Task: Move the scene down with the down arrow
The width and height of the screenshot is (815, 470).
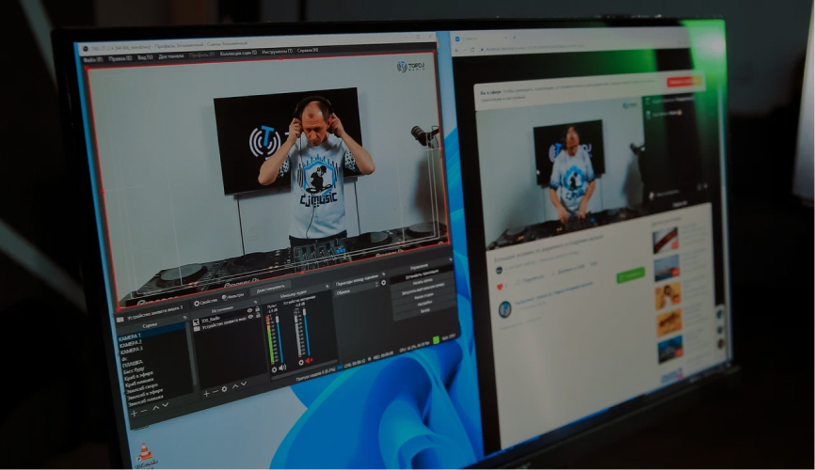Action: click(166, 405)
